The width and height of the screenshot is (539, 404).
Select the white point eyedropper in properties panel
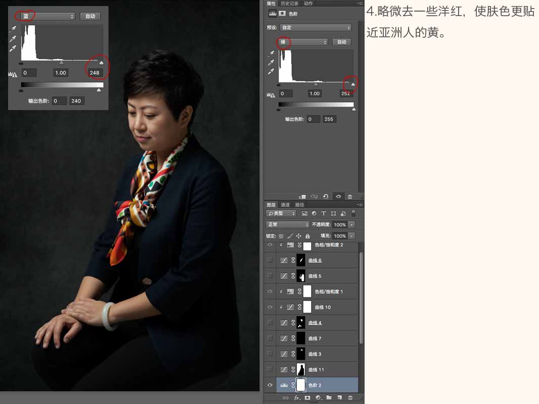click(271, 71)
